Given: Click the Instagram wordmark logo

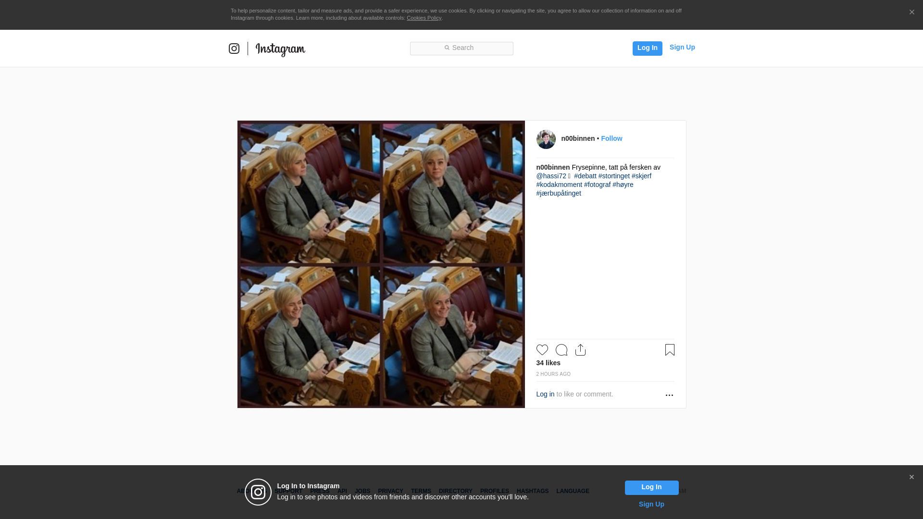Looking at the screenshot, I should [280, 49].
